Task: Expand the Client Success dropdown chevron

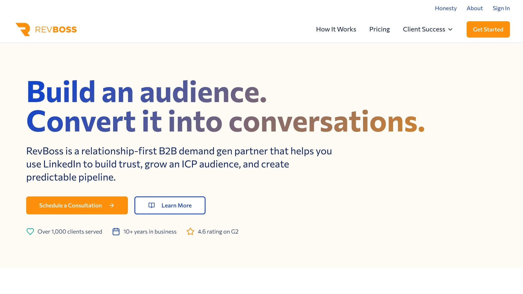Action: pos(450,29)
